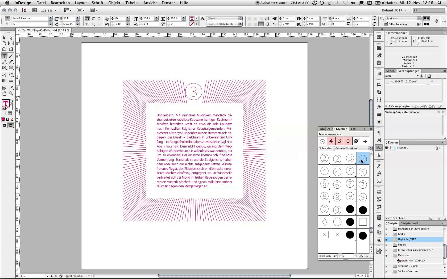The height and width of the screenshot is (279, 447).
Task: Toggle superscript formatting in control bar
Action: click(x=93, y=19)
